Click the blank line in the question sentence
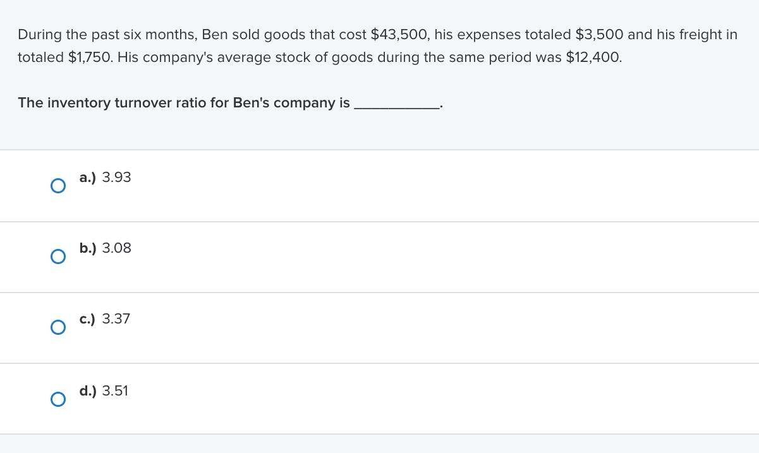759x453 pixels. (398, 105)
